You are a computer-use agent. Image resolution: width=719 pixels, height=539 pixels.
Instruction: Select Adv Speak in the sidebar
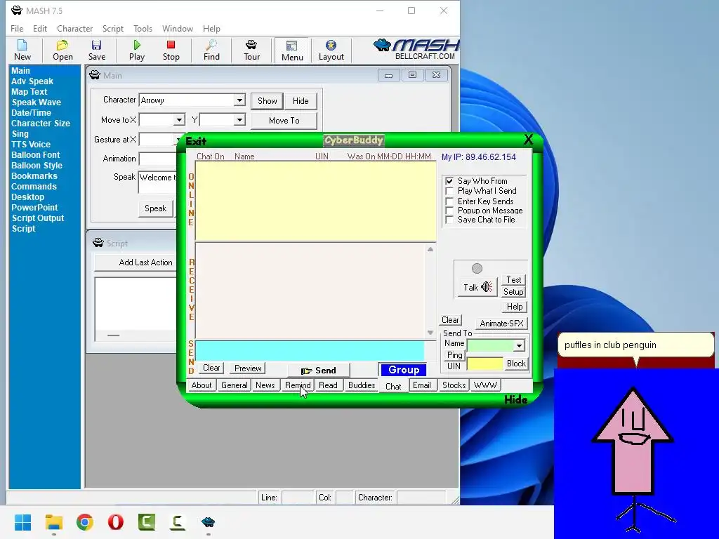pyautogui.click(x=32, y=81)
